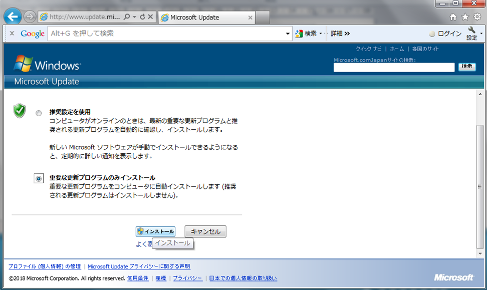The height and width of the screenshot is (290, 487).
Task: Open dropdown arrow beside 設定 wrench
Action: click(x=481, y=33)
